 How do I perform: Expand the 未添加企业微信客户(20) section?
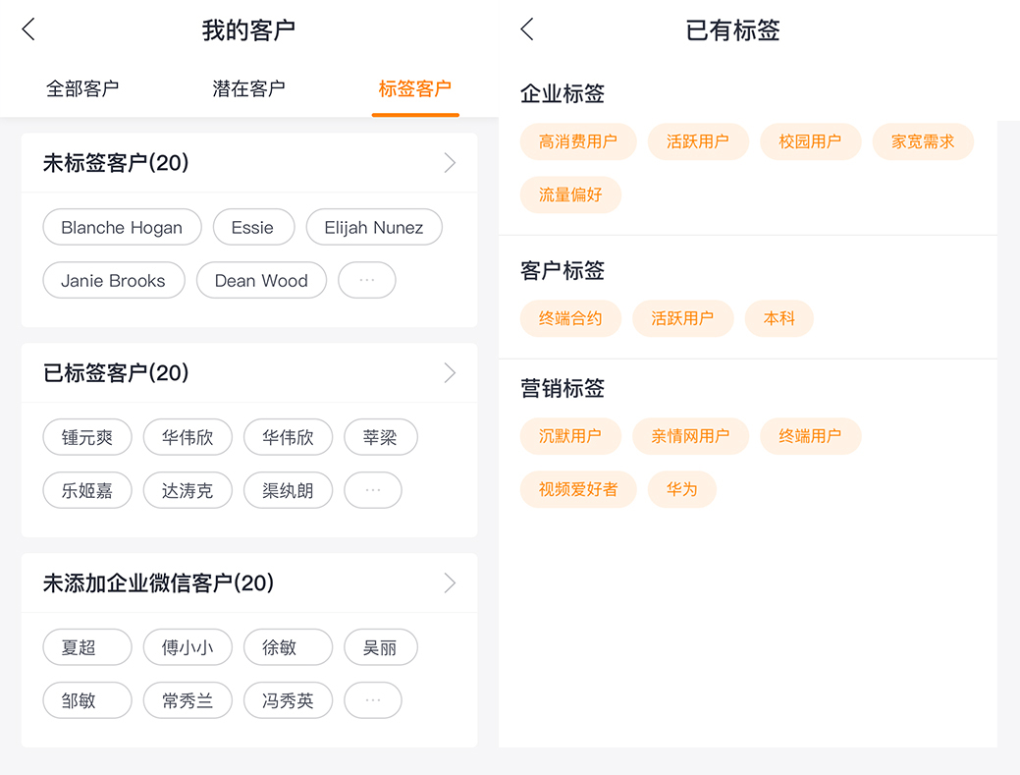coord(450,582)
